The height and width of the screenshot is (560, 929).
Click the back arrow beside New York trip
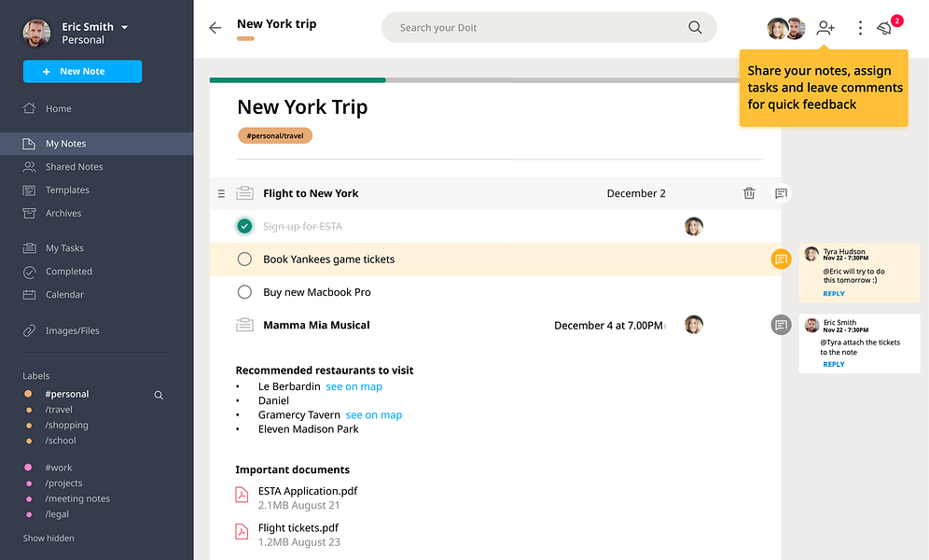(x=215, y=27)
